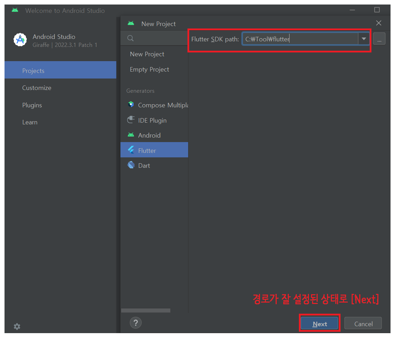Choose the Flutter generator
394x338 pixels.
click(154, 150)
